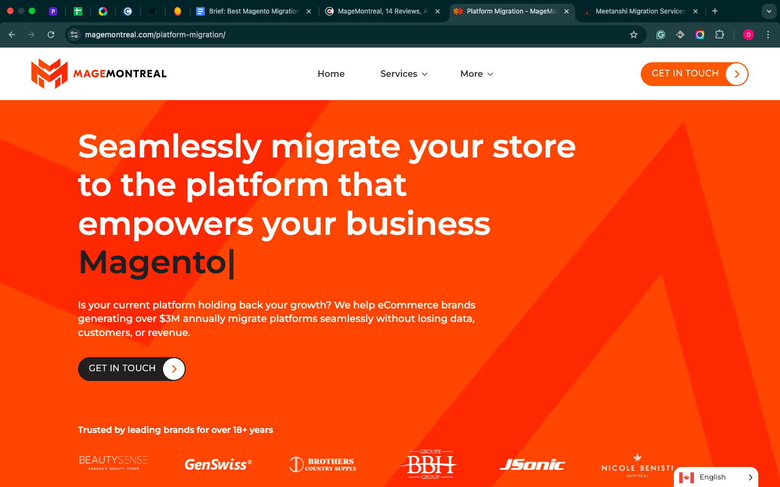Expand the Services dropdown menu
780x487 pixels.
[404, 74]
